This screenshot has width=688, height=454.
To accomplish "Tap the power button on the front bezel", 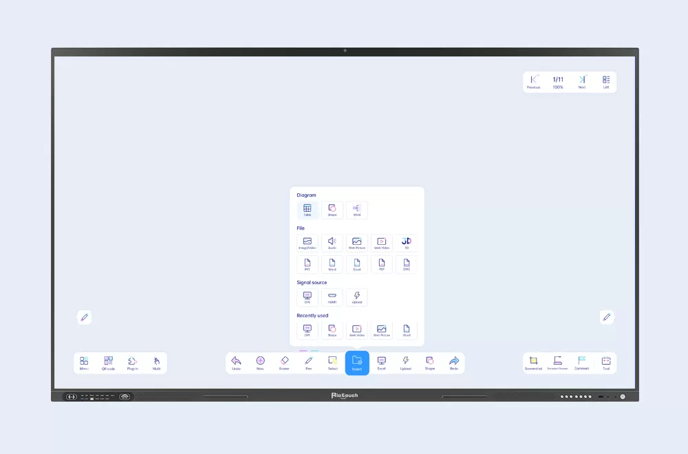I will pyautogui.click(x=623, y=397).
